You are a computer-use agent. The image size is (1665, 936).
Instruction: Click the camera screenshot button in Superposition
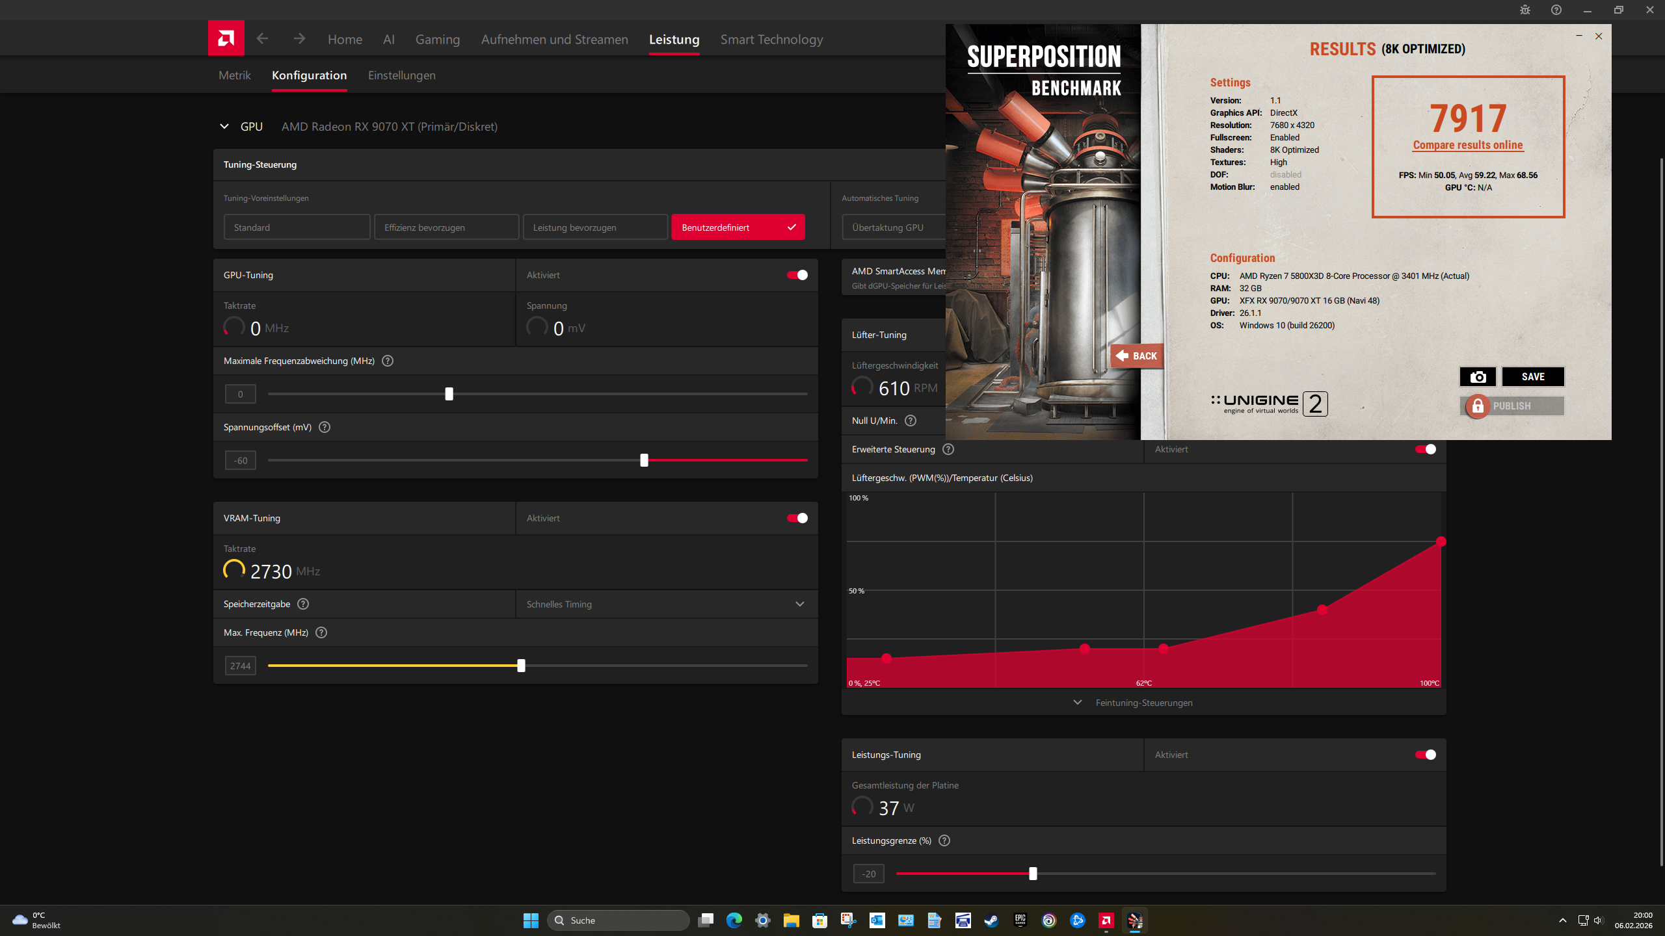point(1478,377)
